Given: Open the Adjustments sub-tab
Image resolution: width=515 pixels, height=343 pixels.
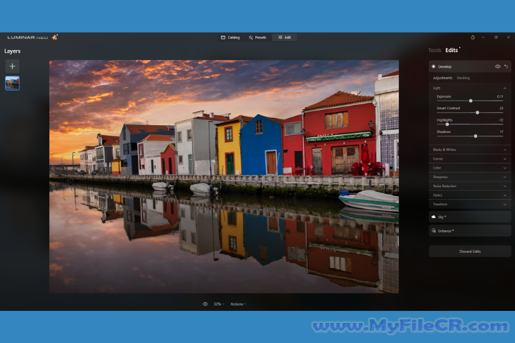Looking at the screenshot, I should point(443,78).
